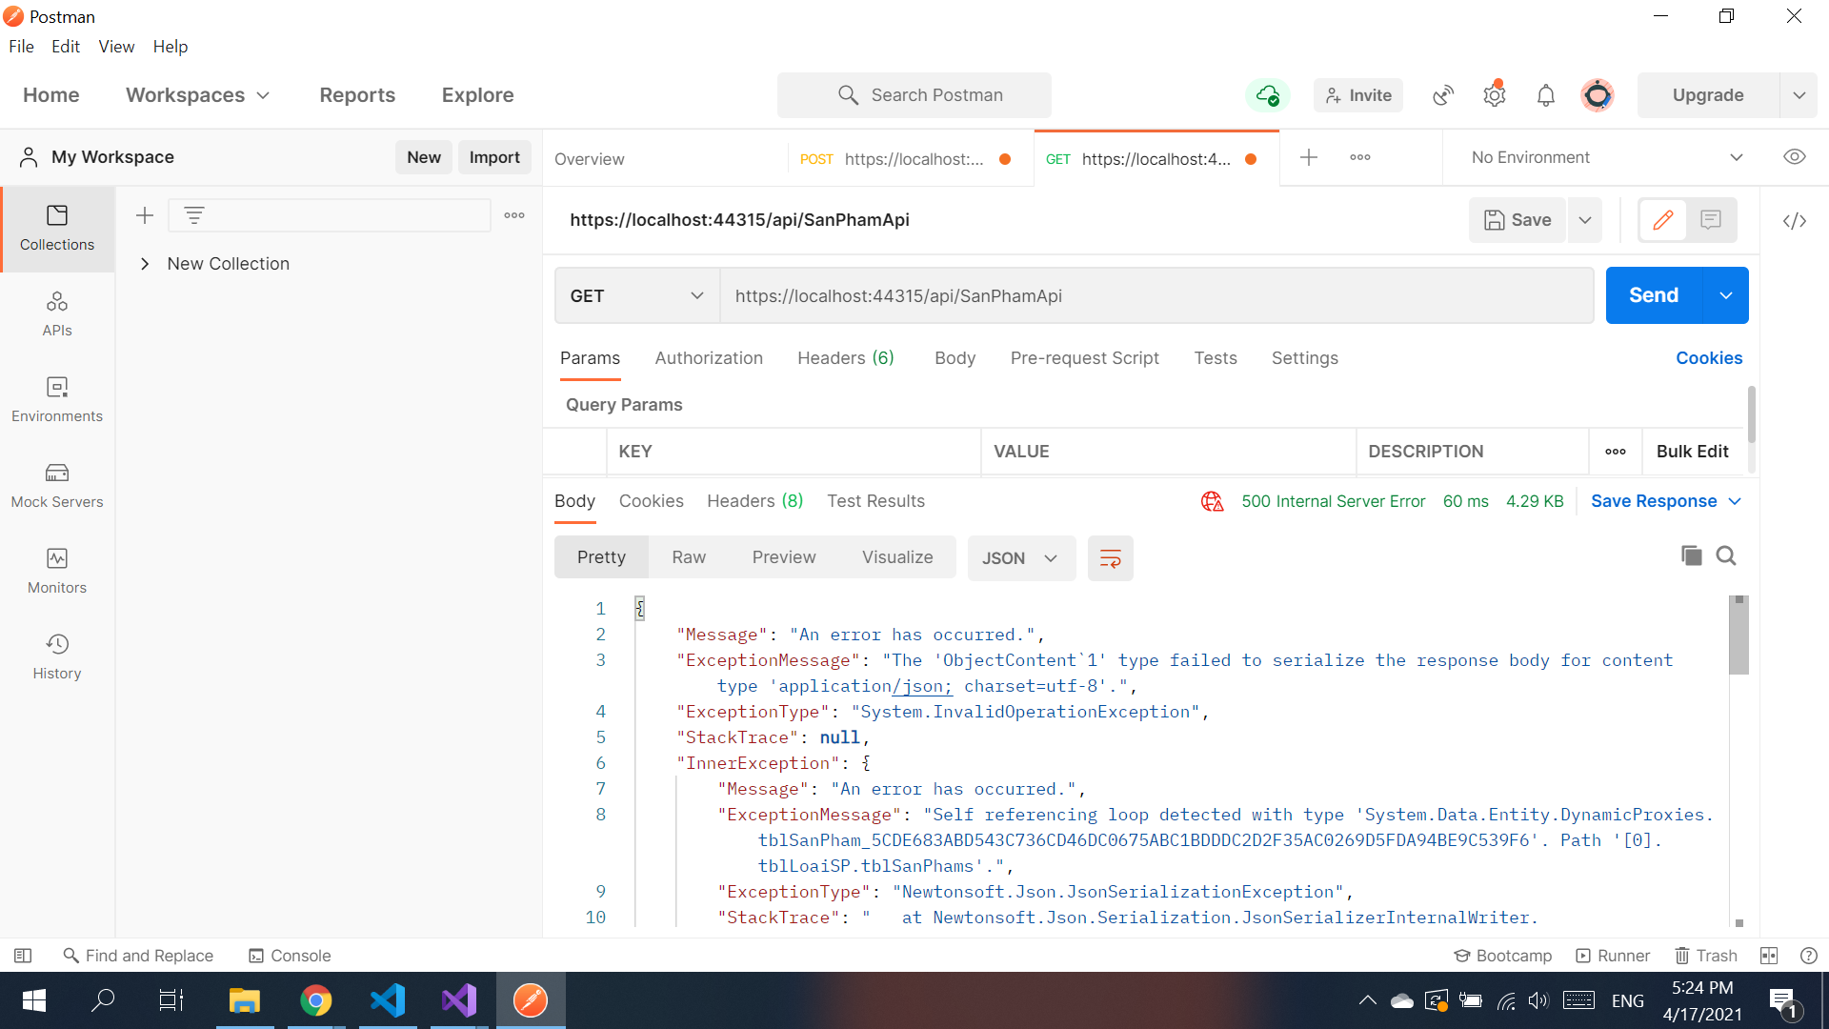Open the APIs sidebar panel
The image size is (1829, 1029).
pos(57,314)
